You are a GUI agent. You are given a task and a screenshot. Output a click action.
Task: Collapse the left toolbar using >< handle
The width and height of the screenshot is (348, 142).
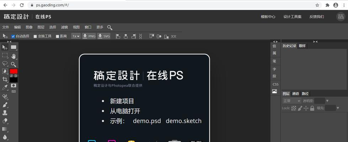click(9, 42)
